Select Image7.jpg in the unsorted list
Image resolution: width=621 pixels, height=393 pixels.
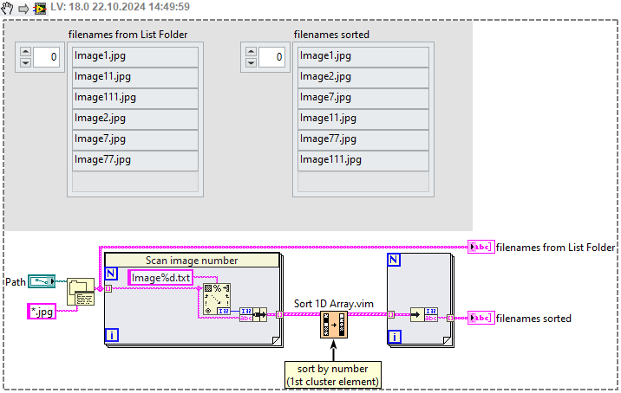[x=135, y=140]
